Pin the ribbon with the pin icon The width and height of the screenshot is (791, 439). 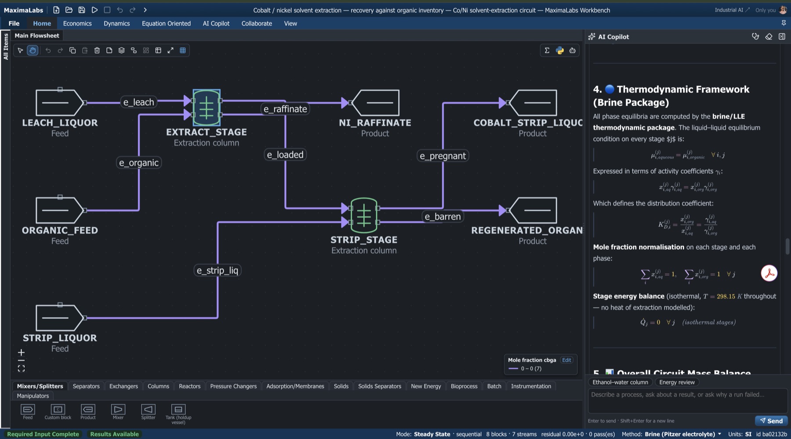784,23
